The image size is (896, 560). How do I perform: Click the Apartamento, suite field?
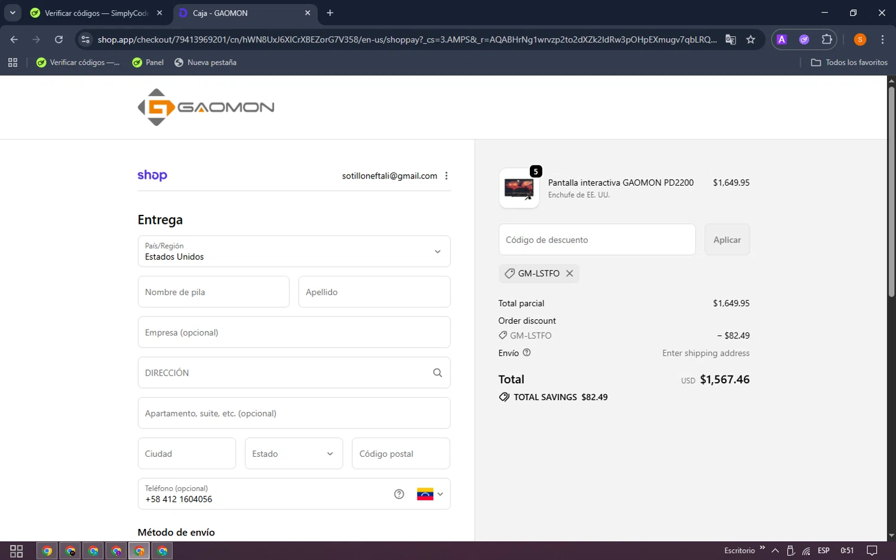[x=294, y=413]
